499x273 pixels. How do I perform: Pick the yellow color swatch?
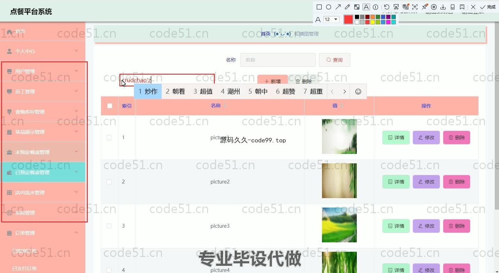click(373, 22)
